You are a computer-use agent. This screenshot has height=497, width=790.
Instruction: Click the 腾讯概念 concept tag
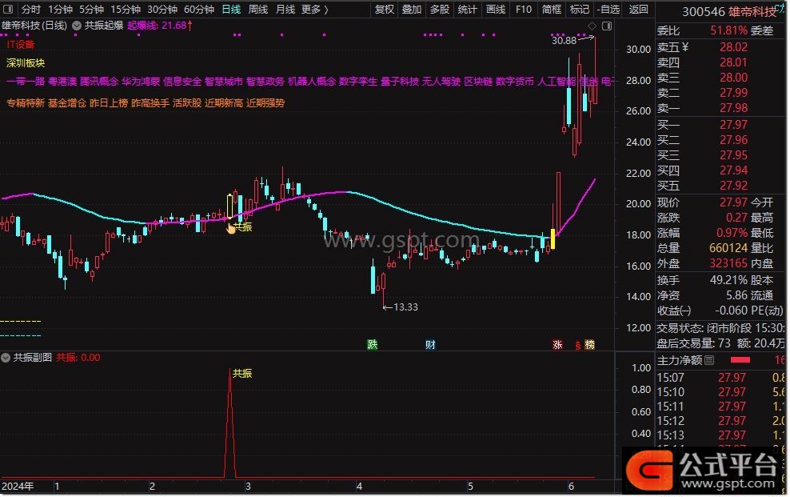pos(99,81)
